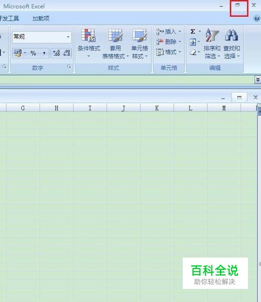Click Decrease Decimal button
Image resolution: width=261 pixels, height=302 pixels.
click(67, 53)
